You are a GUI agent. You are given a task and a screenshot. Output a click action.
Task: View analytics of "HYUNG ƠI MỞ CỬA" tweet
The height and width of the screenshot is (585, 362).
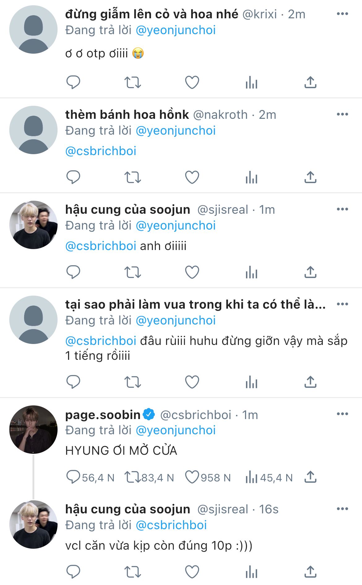tap(251, 477)
